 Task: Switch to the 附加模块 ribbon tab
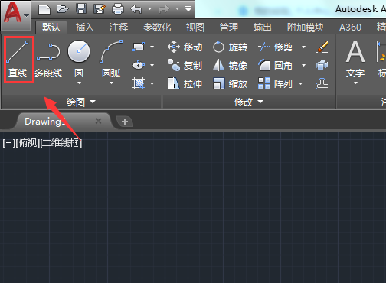coord(306,28)
